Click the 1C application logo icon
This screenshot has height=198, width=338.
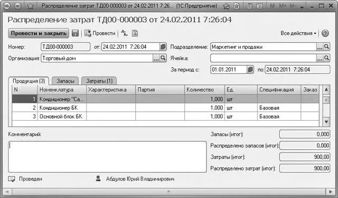(7, 6)
